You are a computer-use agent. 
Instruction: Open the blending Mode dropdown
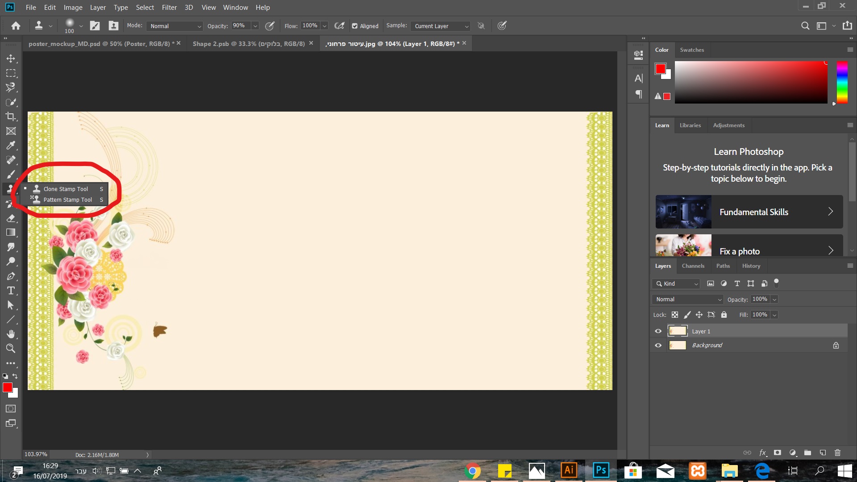[x=175, y=26]
